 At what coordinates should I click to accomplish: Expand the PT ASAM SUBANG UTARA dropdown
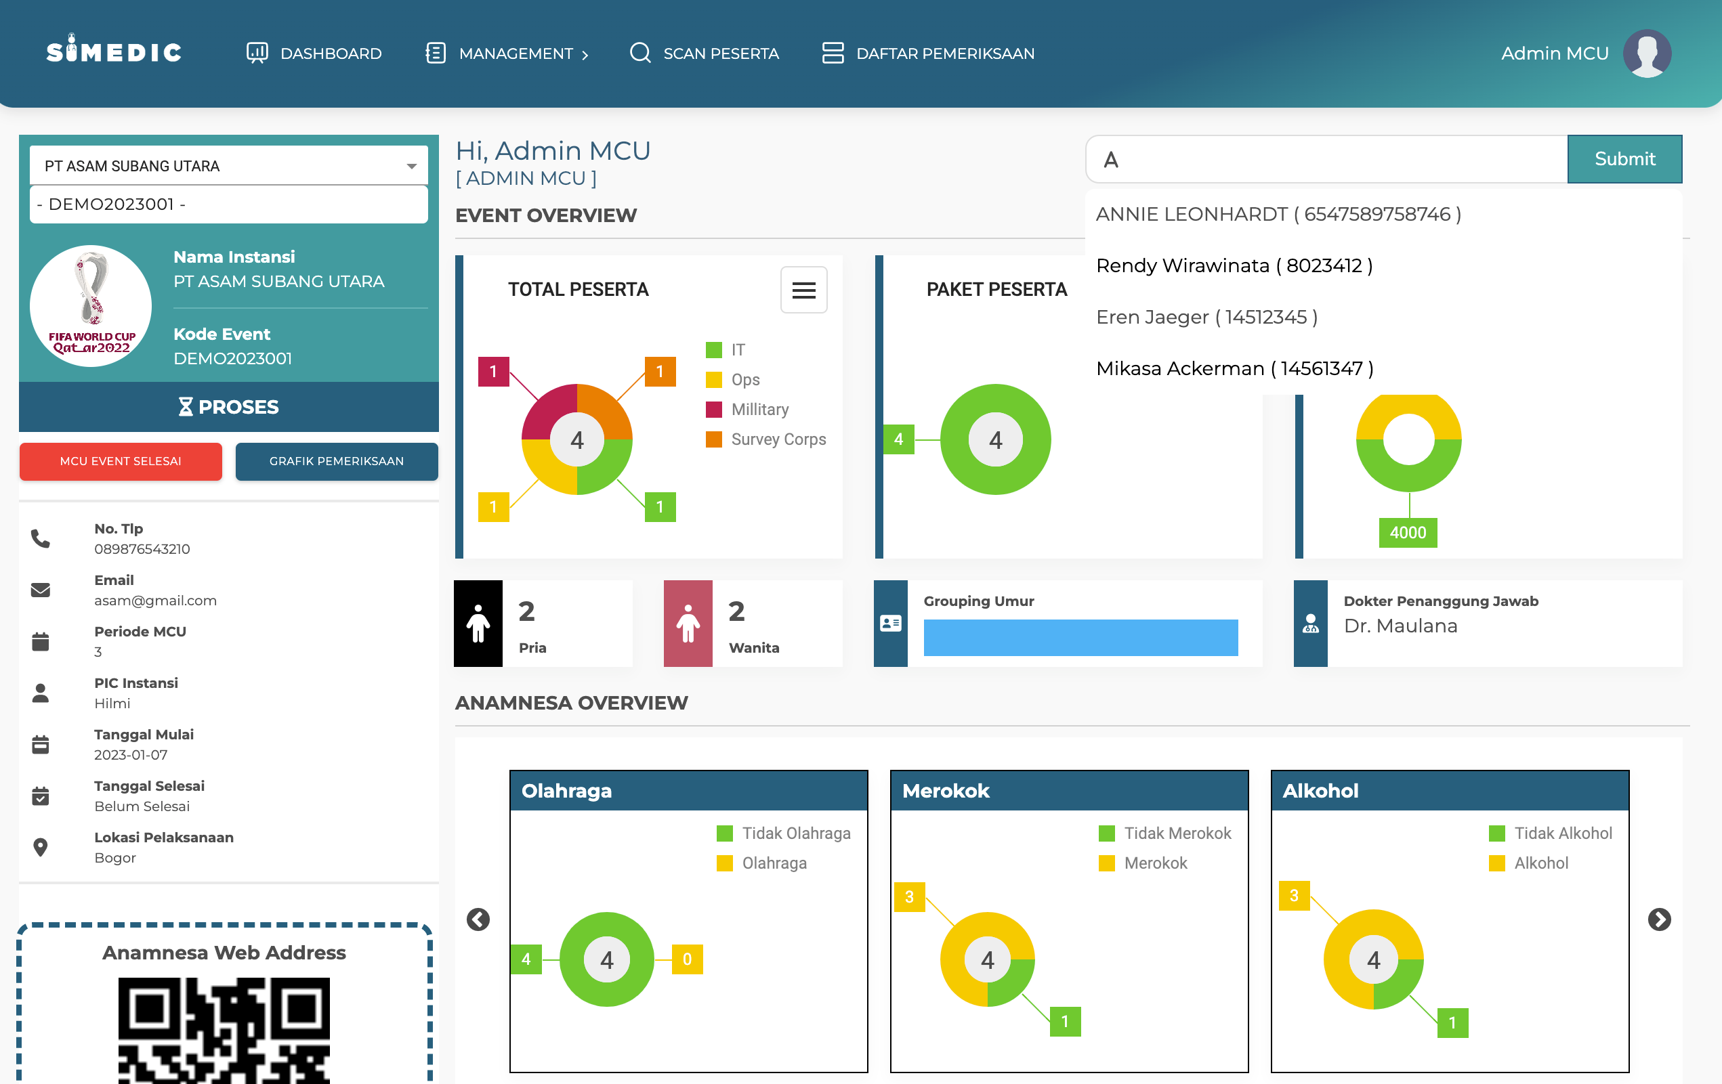coord(228,166)
